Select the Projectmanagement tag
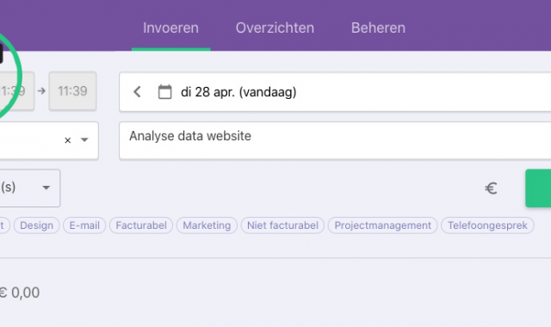 coord(382,225)
